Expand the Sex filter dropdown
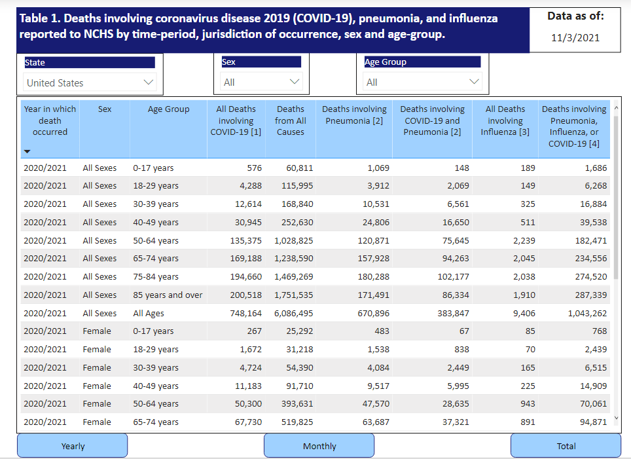Viewport: 631px width, 459px height. pyautogui.click(x=261, y=82)
